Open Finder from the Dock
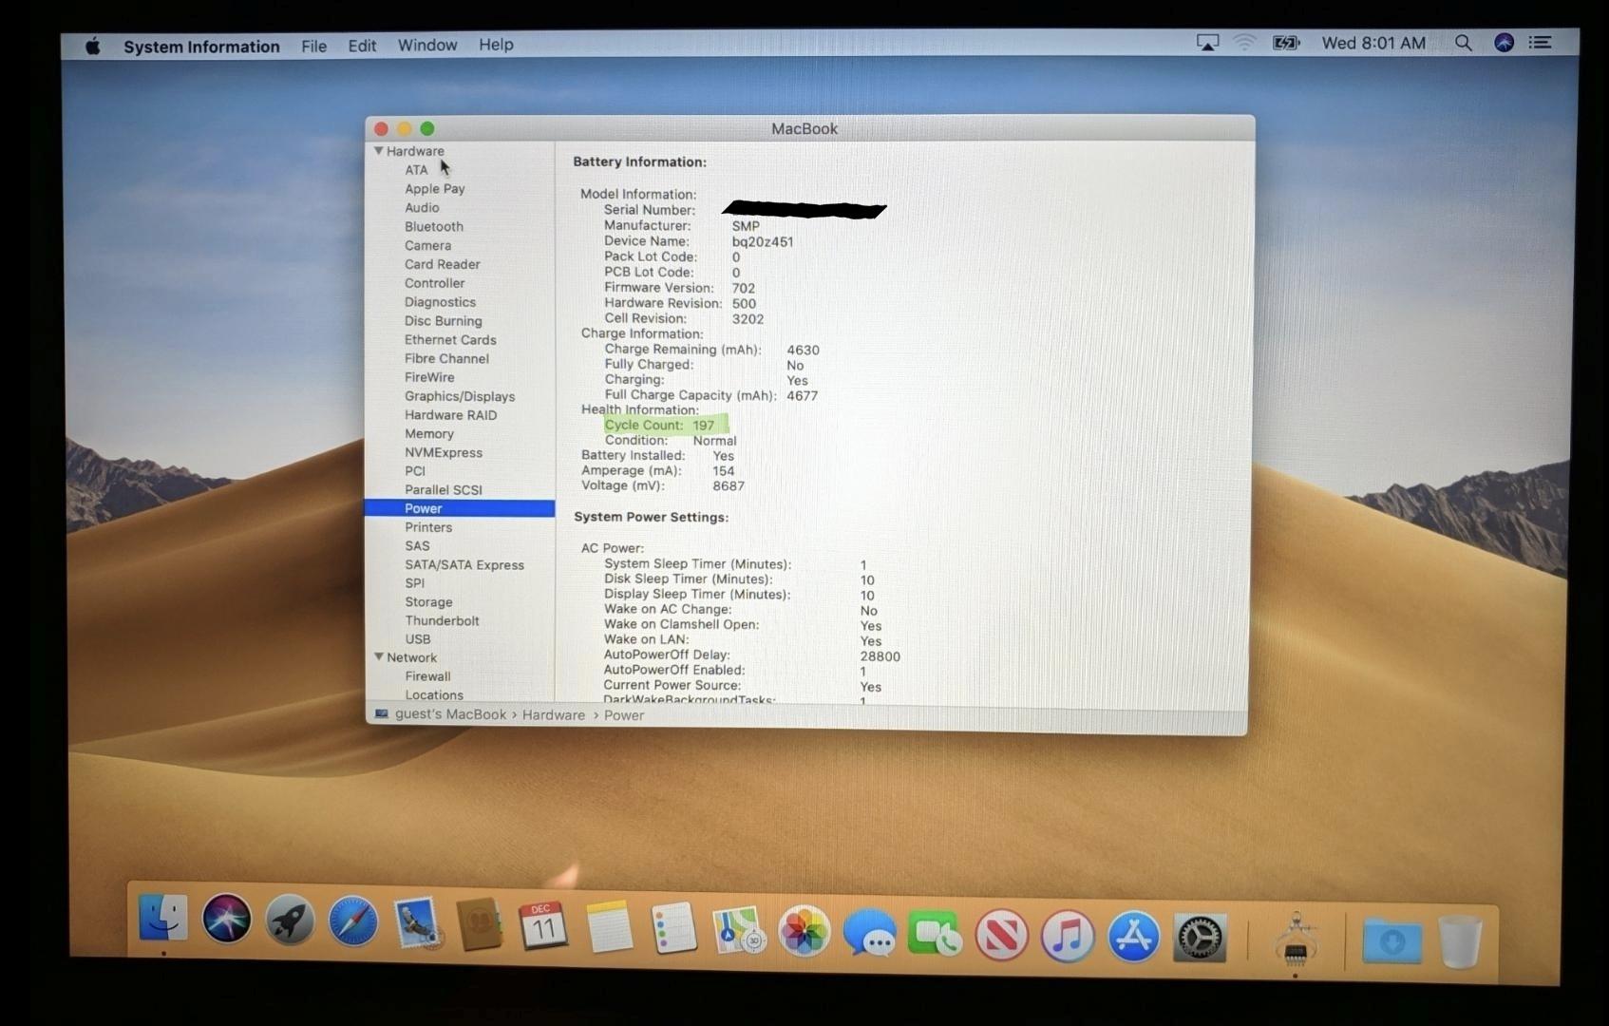 point(162,918)
